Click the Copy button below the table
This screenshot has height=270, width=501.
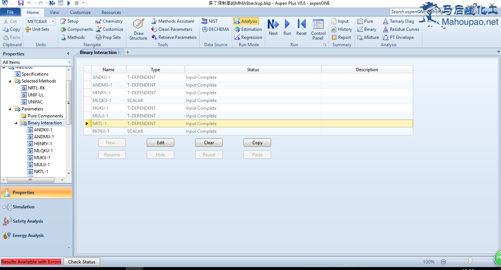(x=257, y=143)
